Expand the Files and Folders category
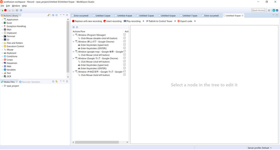Image resolution: width=280 pixels, height=150 pixels. coord(2,43)
